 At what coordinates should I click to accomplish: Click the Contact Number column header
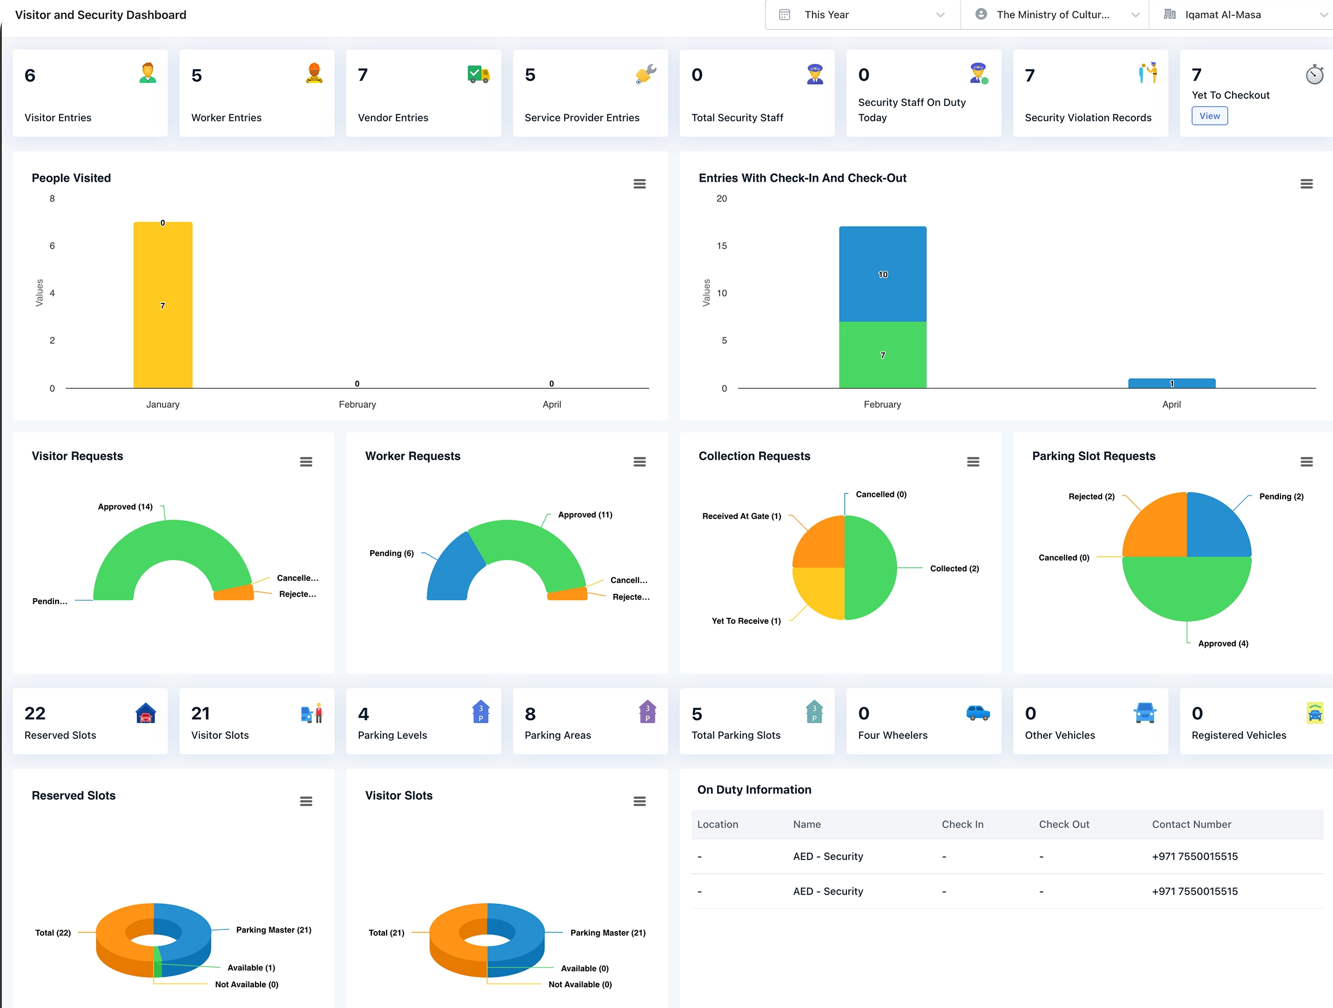(x=1192, y=824)
